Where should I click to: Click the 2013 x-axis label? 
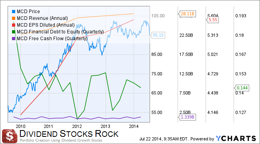(105, 126)
